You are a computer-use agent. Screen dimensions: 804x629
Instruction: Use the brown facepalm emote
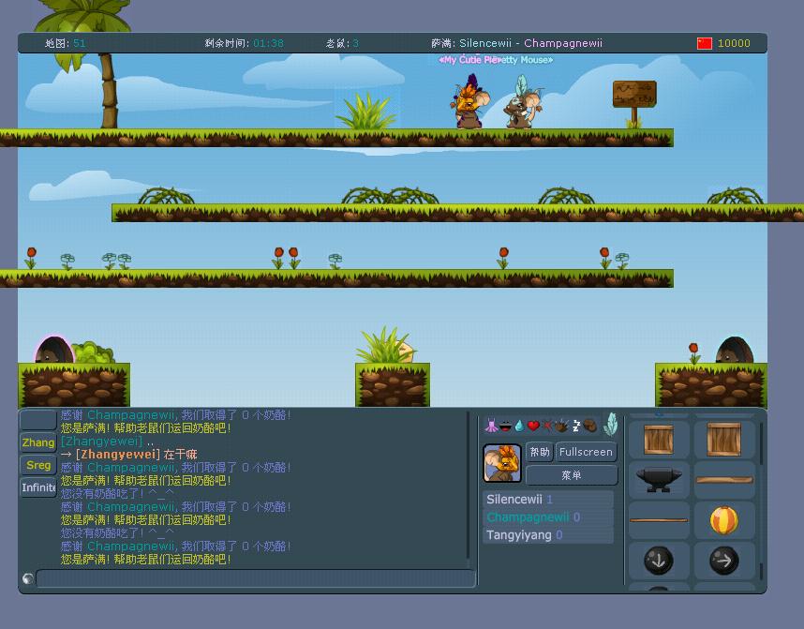[589, 426]
